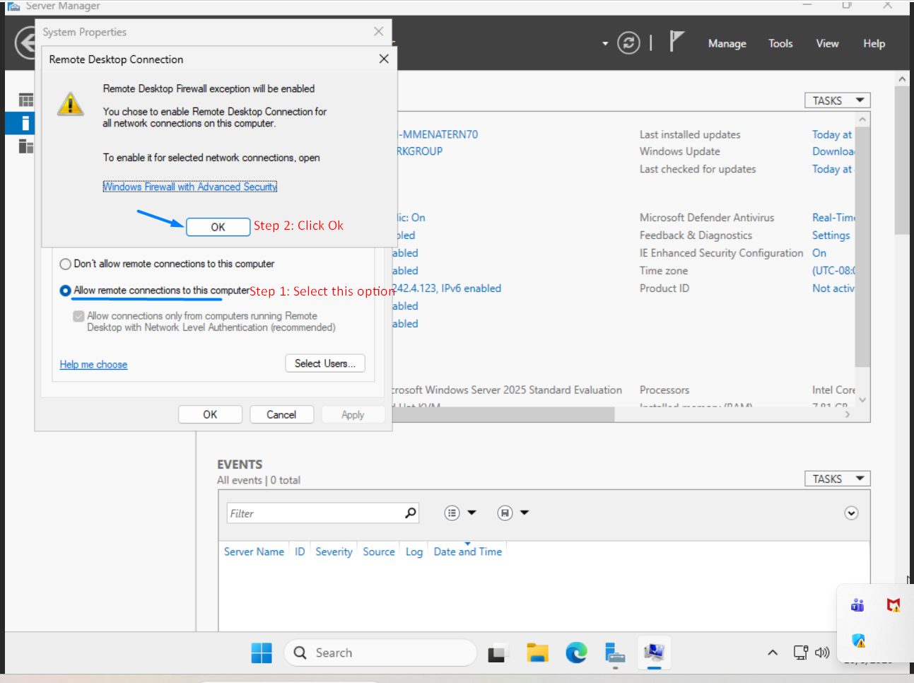This screenshot has width=914, height=683.
Task: Click into the Events Filter text field
Action: point(315,513)
